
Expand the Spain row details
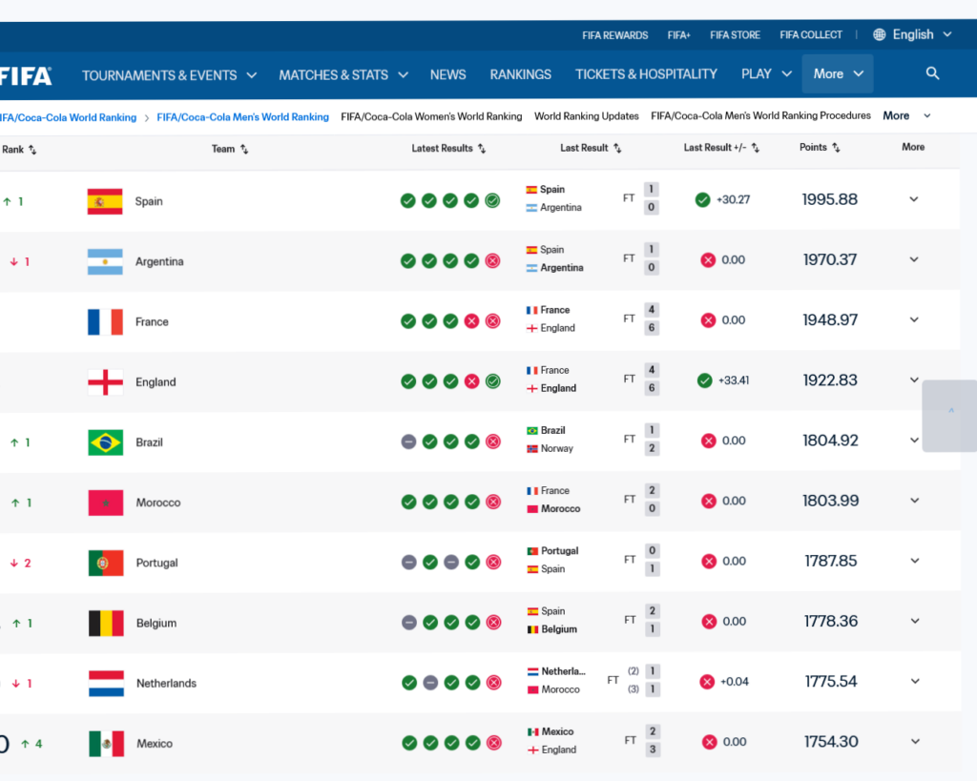click(913, 199)
